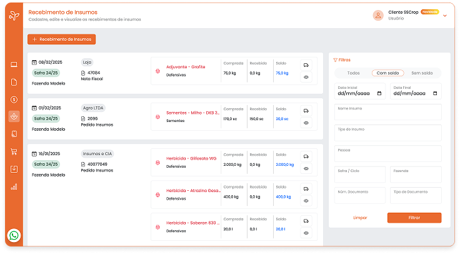Click truck icon for Herbicida - Glifosato WG
This screenshot has width=460, height=254.
[306, 156]
